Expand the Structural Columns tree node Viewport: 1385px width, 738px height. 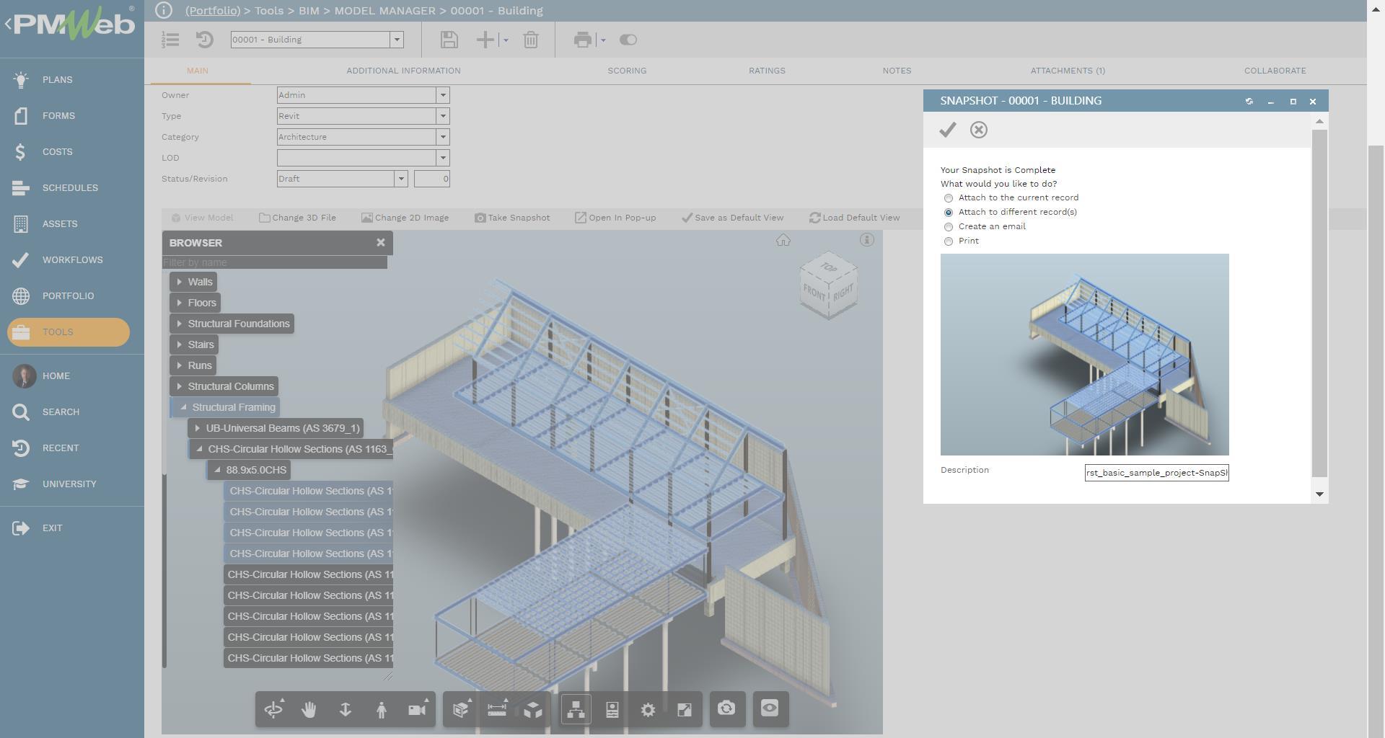click(178, 386)
